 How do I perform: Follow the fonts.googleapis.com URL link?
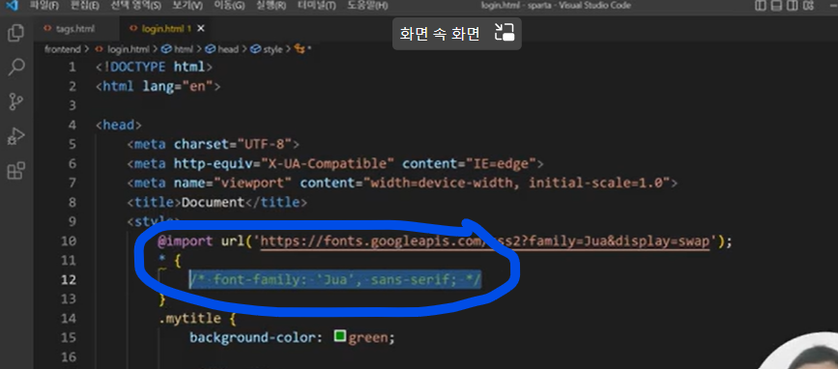pos(486,241)
